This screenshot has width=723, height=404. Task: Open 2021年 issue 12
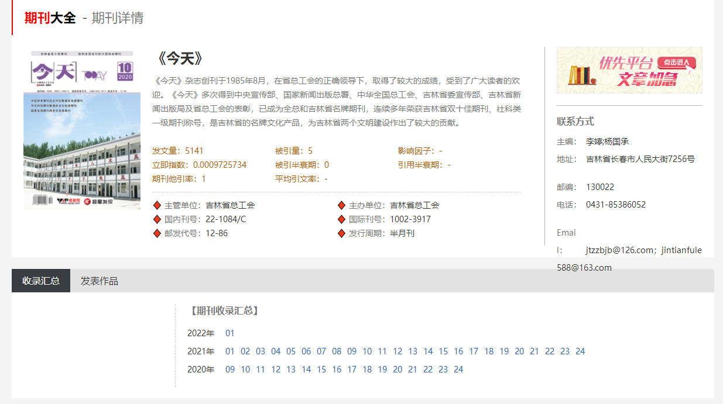click(398, 351)
